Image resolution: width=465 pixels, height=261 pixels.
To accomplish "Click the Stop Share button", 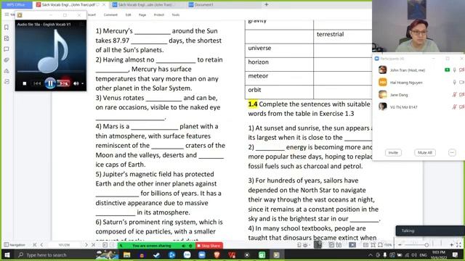I will 209,246.
